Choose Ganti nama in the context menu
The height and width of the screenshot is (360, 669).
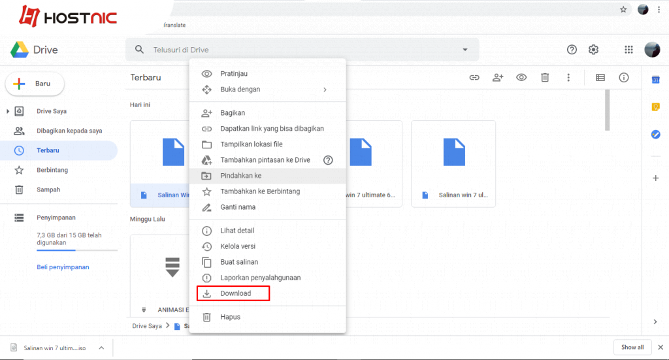(x=238, y=207)
